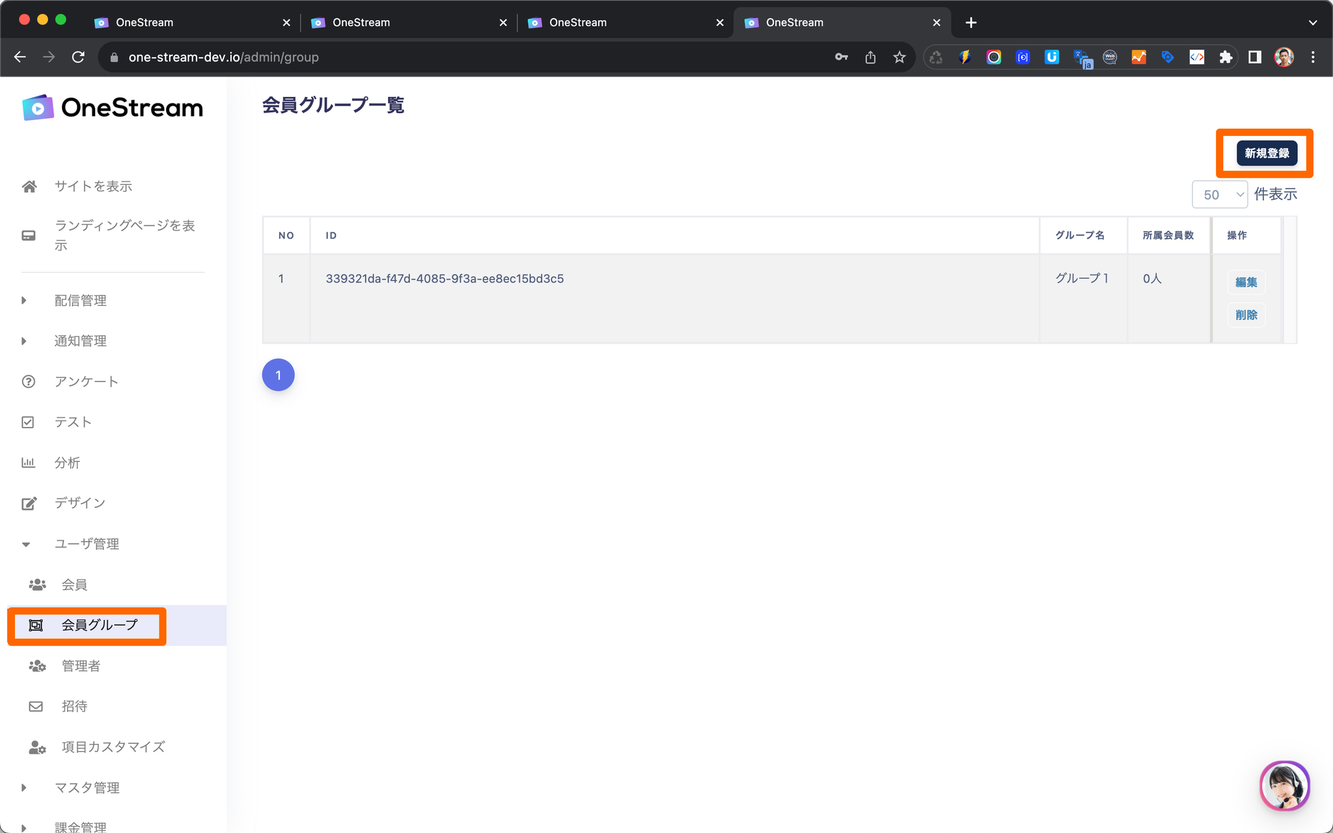
Task: Bookmark this page with the star icon
Action: (x=899, y=57)
